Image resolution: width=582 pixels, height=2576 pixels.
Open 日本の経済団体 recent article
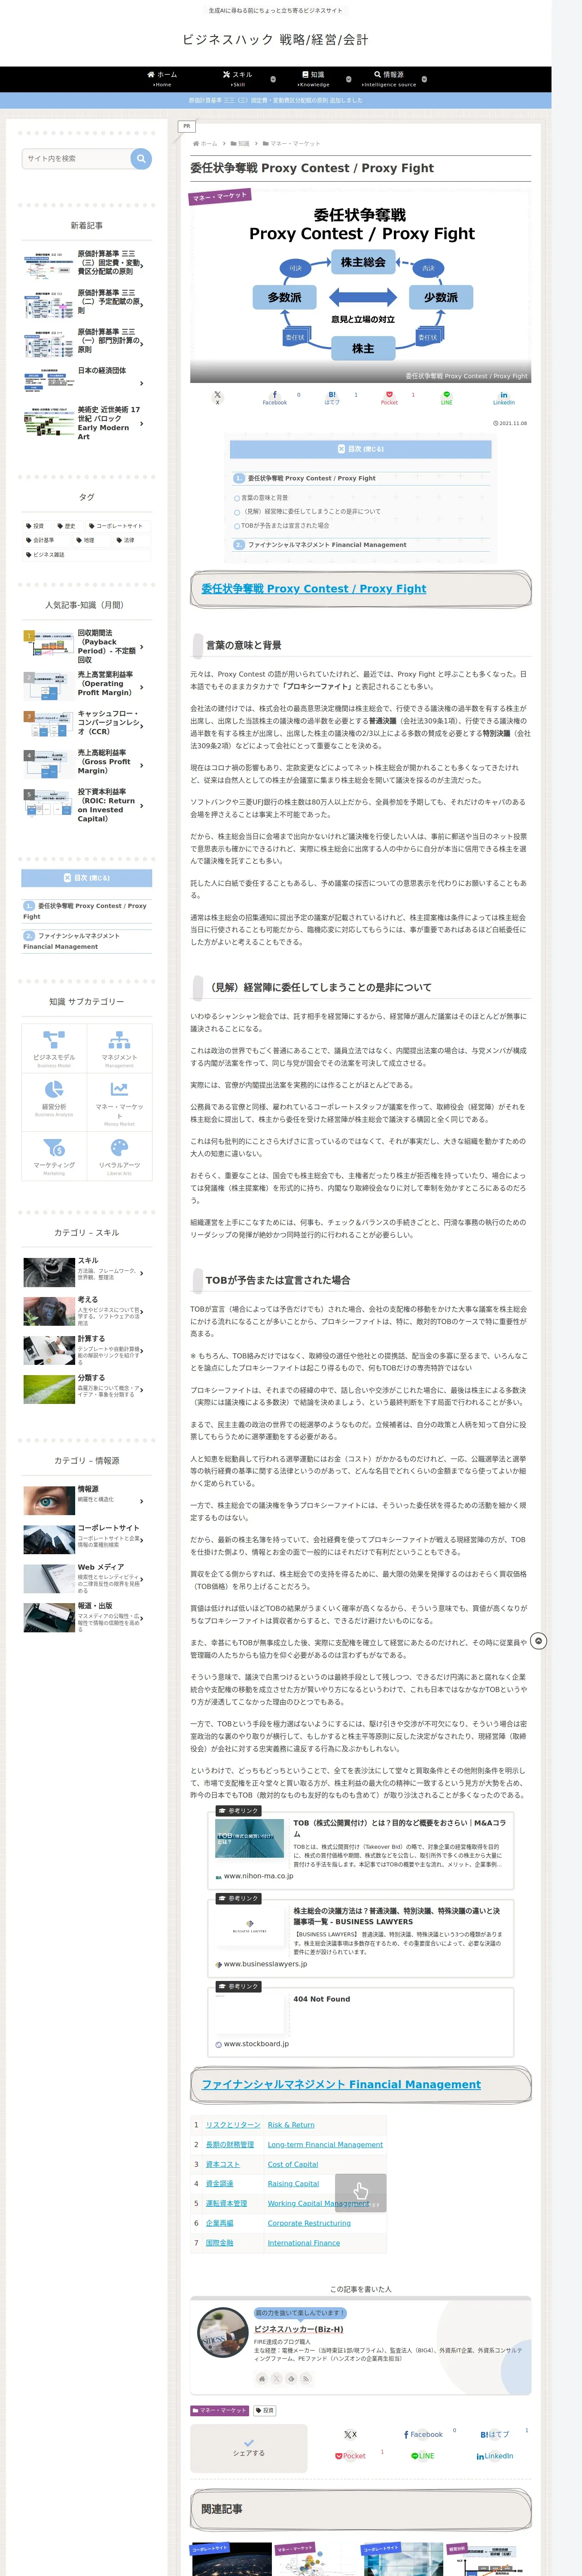click(x=87, y=380)
